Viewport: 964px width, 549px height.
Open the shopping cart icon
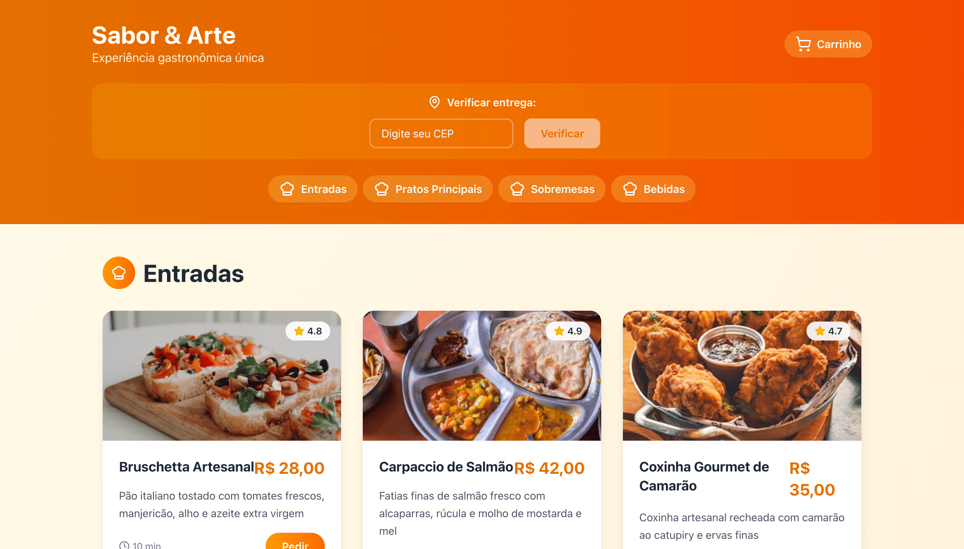(x=803, y=44)
